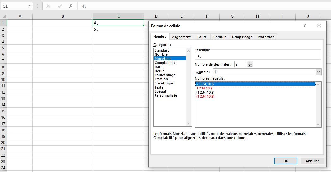
Task: Click the OK button
Action: [x=285, y=161]
